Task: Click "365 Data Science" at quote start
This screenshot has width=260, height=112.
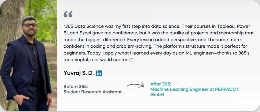Action: tap(81, 27)
